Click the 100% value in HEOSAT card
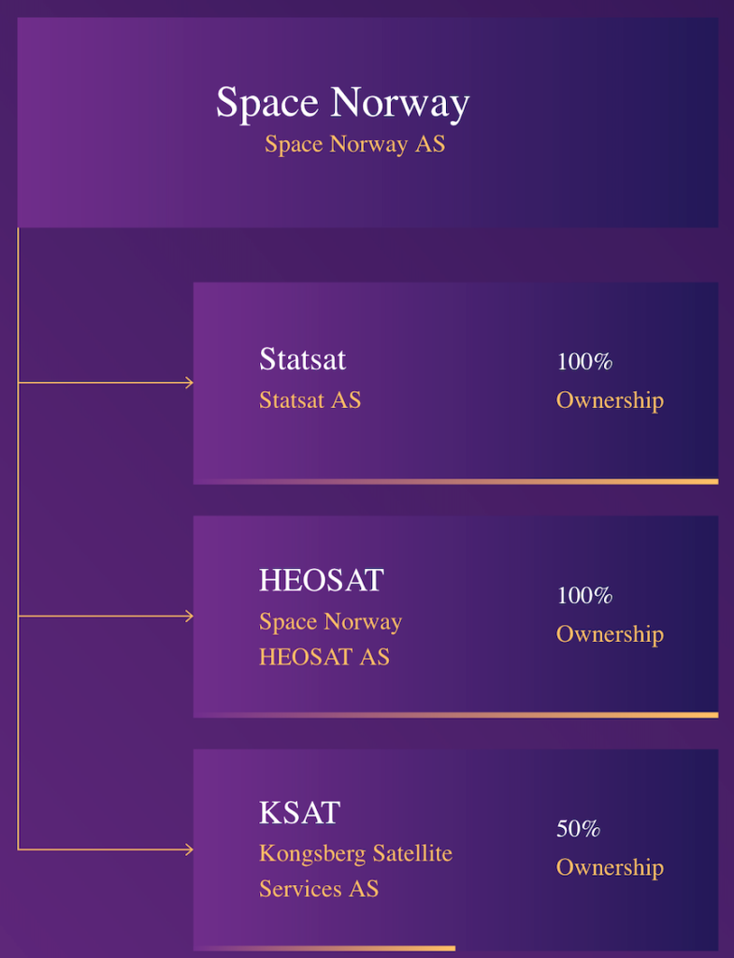The height and width of the screenshot is (958, 734). click(584, 596)
